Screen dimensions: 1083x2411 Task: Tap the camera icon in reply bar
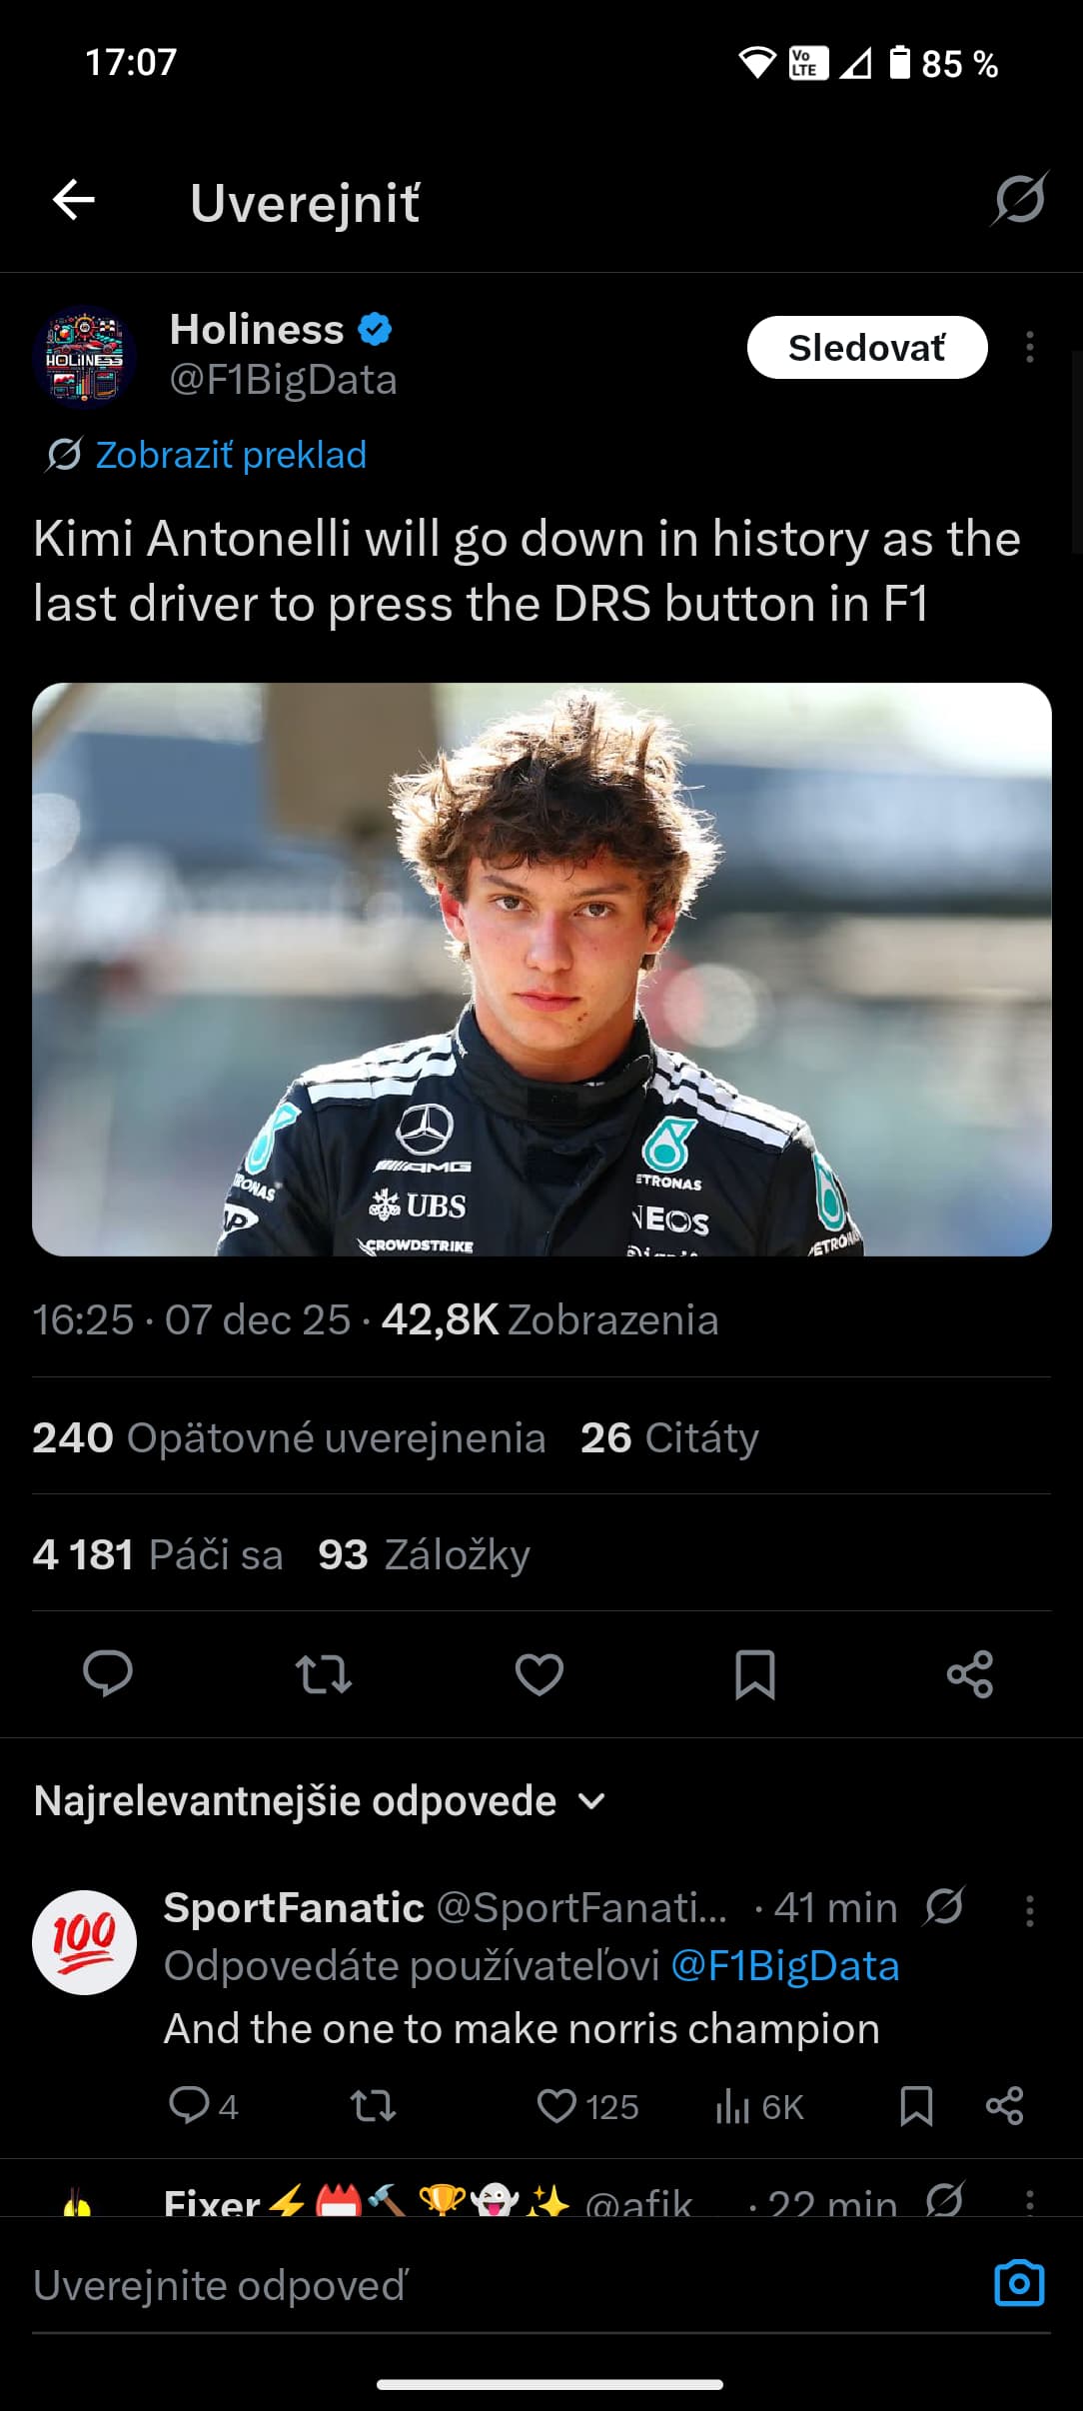[1019, 2284]
